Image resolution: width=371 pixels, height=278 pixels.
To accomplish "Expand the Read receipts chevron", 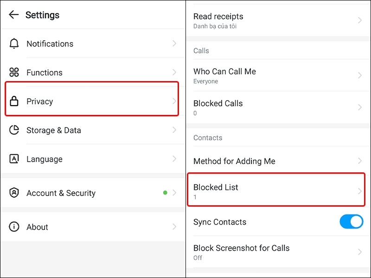I will (x=360, y=20).
